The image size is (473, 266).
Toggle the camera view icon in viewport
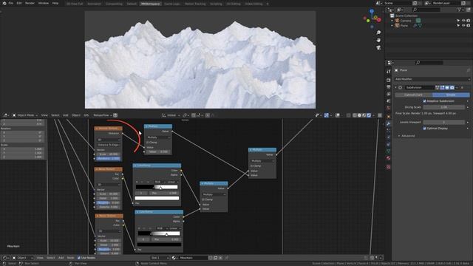(378, 47)
